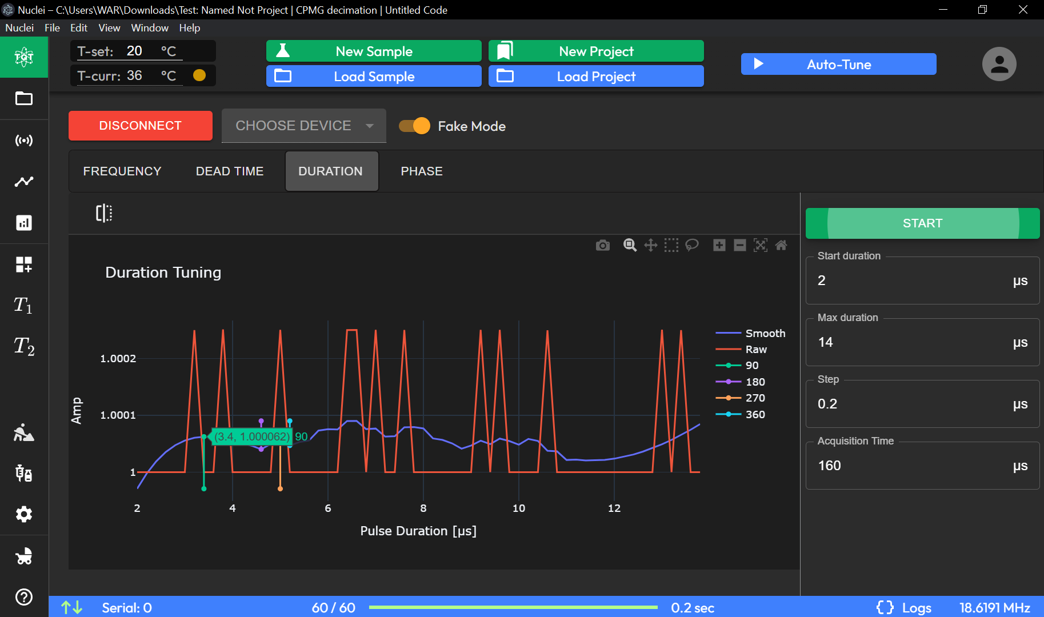Viewport: 1044px width, 617px height.
Task: Click the serial transfer arrows icon
Action: (72, 607)
